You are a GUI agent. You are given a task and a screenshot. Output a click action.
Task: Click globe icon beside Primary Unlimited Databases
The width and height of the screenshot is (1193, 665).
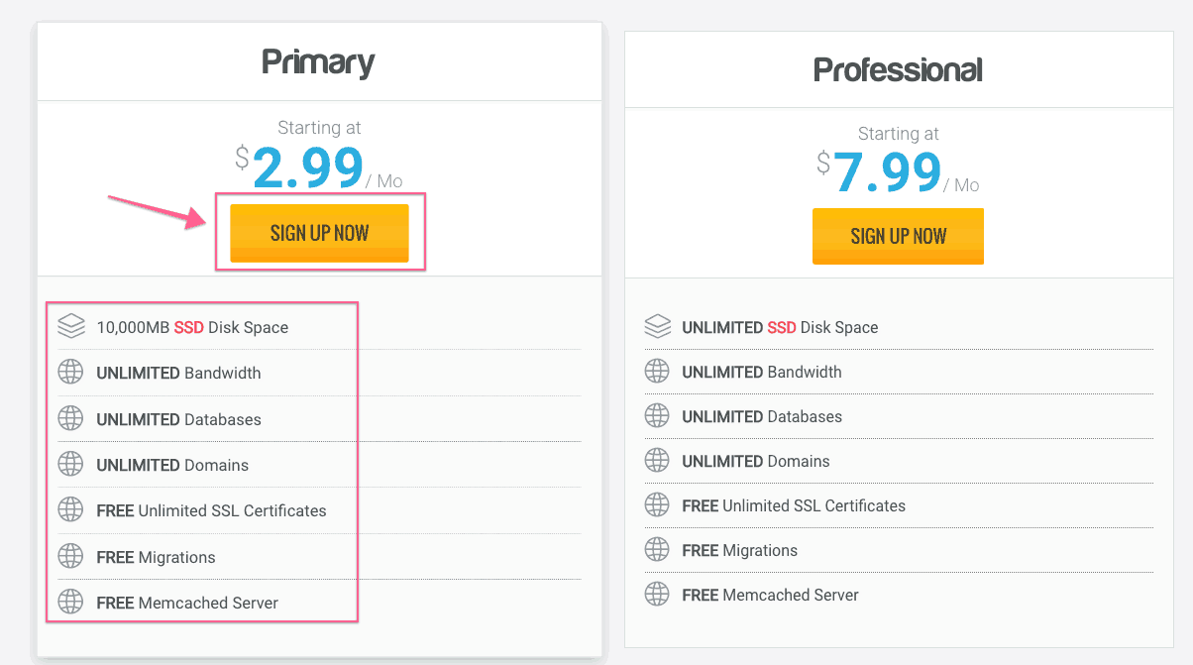point(70,418)
